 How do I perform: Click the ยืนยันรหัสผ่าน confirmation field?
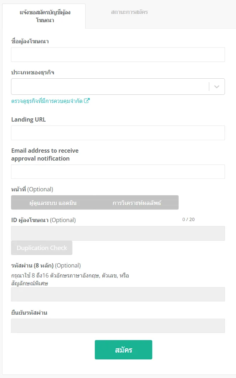pyautogui.click(x=118, y=326)
